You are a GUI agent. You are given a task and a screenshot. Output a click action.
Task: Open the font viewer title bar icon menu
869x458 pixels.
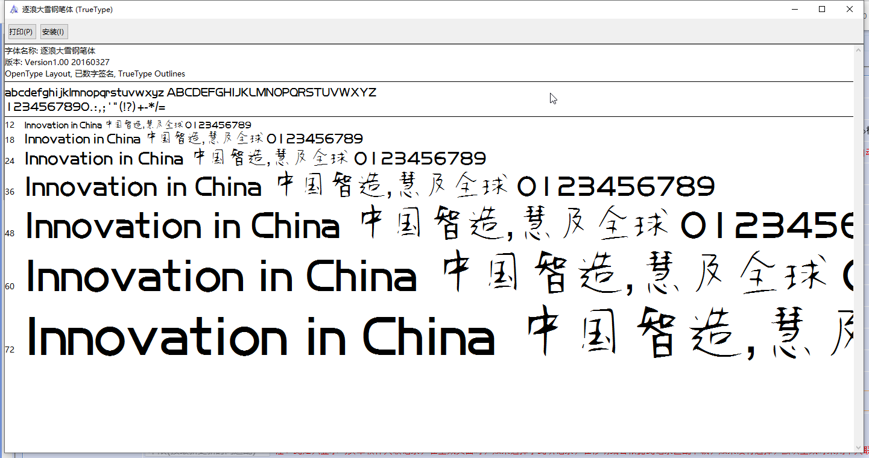tap(13, 10)
